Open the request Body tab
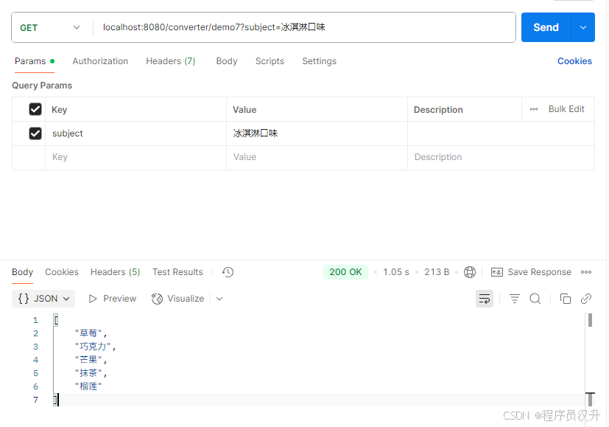 click(226, 61)
